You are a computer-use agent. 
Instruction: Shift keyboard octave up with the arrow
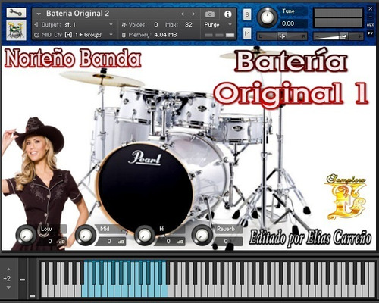tap(8, 270)
